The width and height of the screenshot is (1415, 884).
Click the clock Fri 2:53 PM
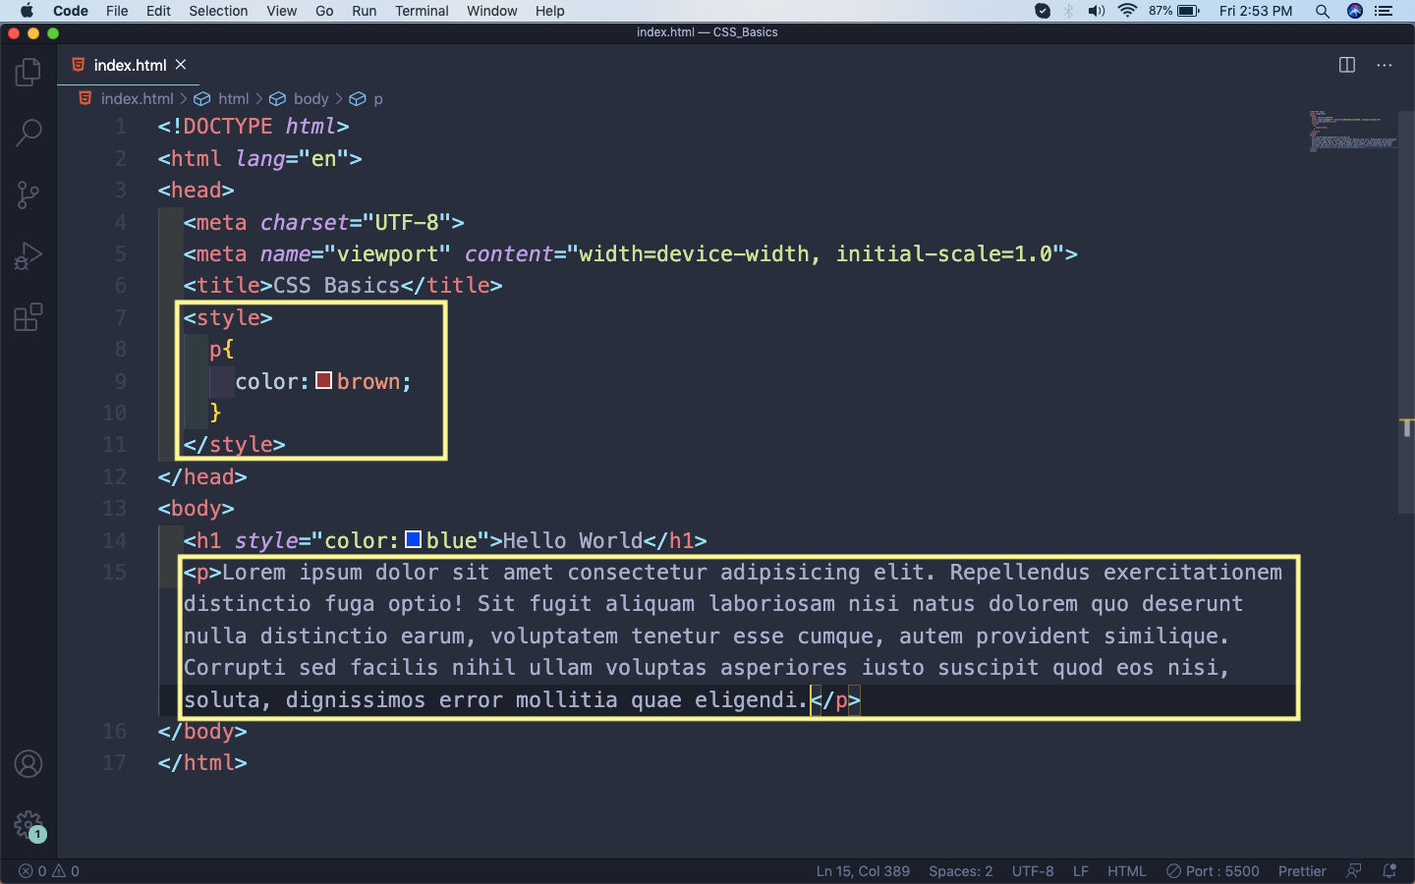1256,11
